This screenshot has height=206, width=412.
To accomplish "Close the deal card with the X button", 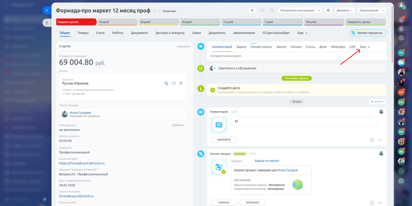I will pos(47,10).
